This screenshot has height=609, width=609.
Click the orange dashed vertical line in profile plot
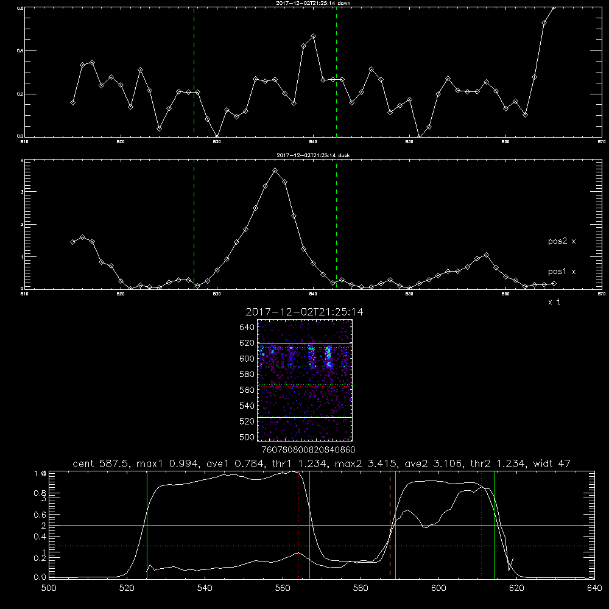(x=390, y=524)
